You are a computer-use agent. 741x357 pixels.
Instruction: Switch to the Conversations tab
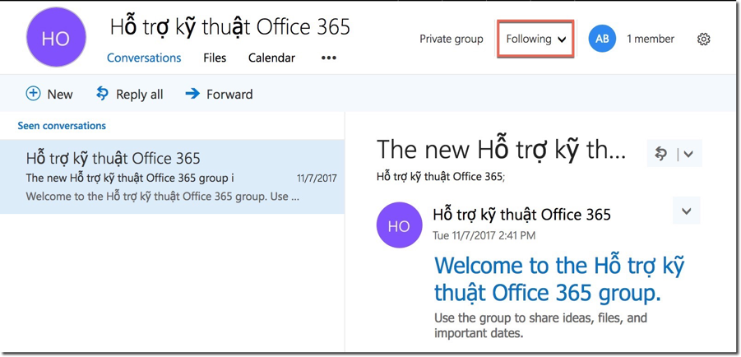144,58
